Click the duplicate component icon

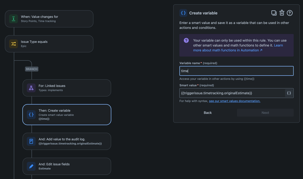coord(274,13)
